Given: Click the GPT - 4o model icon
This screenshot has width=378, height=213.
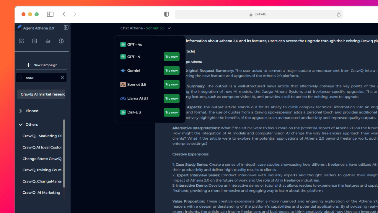Looking at the screenshot, I should coord(123,44).
